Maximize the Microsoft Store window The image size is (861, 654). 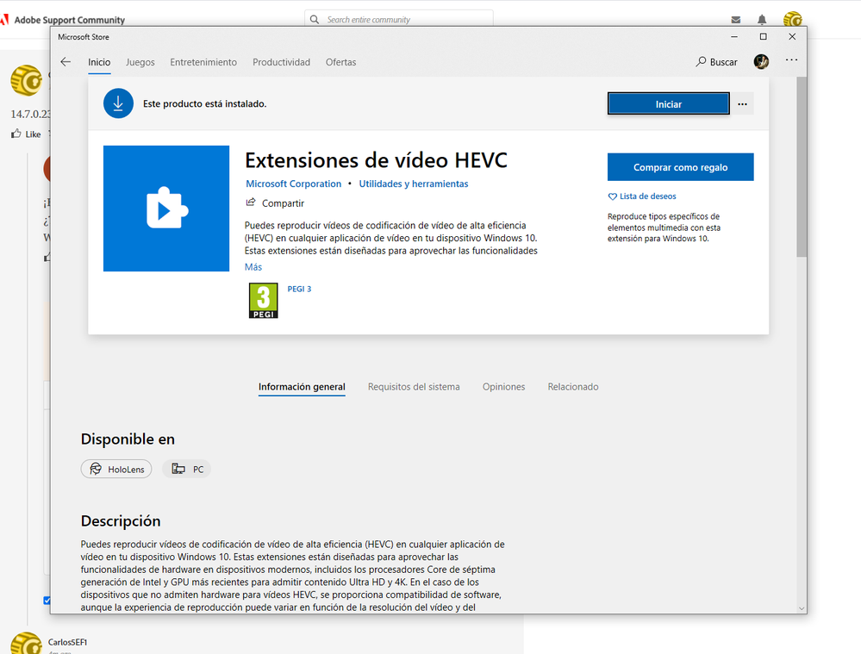764,37
